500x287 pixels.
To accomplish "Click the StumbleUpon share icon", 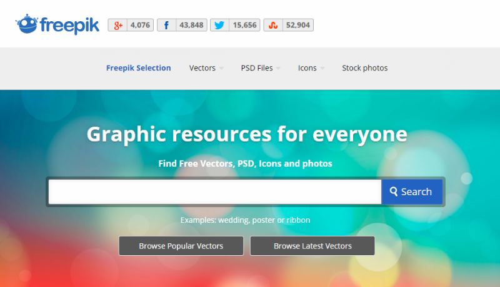I will pos(272,25).
